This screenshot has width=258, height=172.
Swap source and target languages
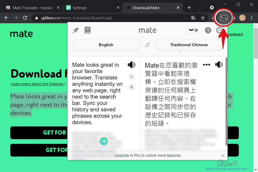click(147, 45)
